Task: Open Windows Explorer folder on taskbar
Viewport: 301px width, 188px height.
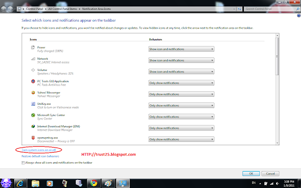Action: [x=35, y=183]
